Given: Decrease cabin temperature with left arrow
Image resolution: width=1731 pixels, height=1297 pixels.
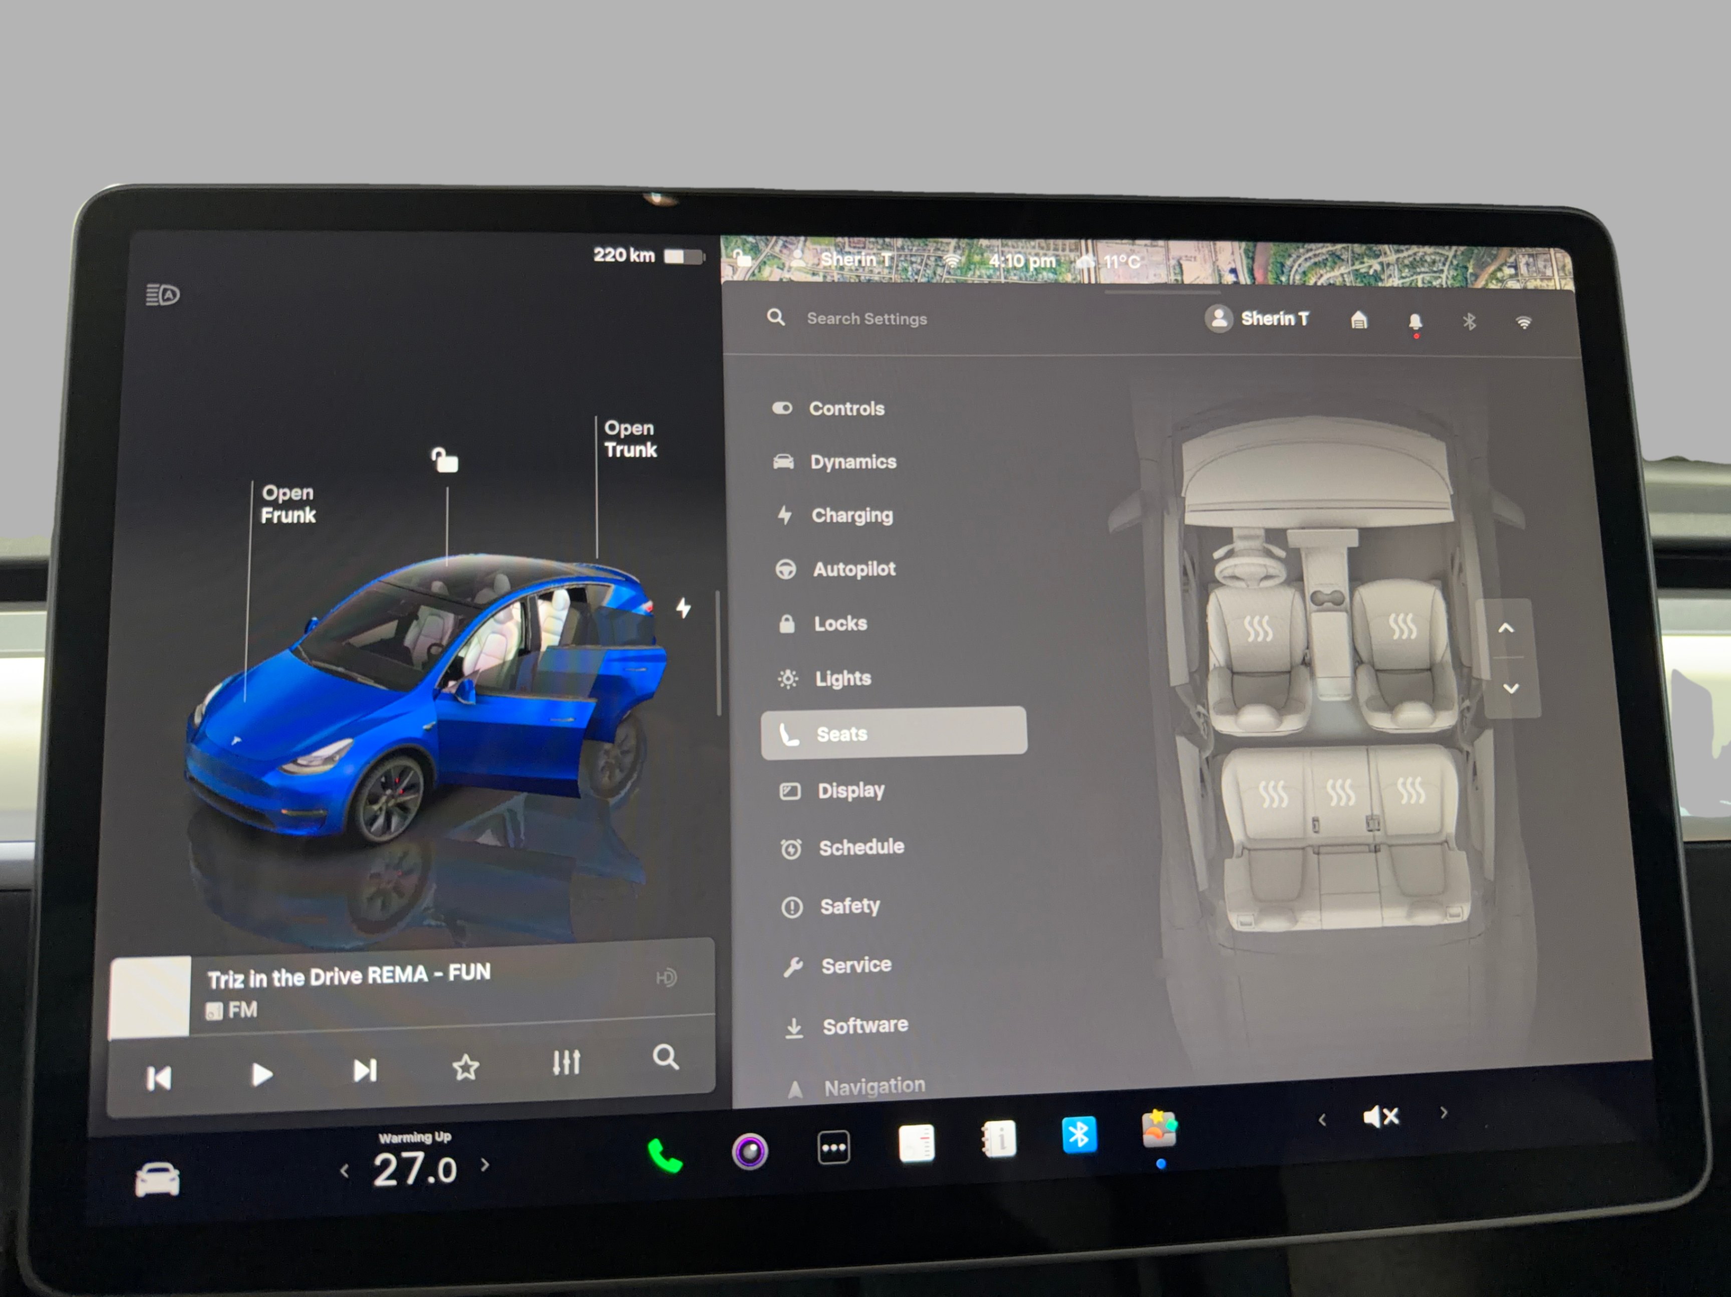Looking at the screenshot, I should point(344,1171).
